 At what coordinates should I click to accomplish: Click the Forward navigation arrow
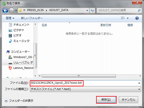pos(11,10)
